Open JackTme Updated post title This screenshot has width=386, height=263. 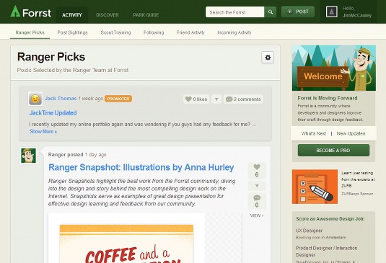(53, 113)
